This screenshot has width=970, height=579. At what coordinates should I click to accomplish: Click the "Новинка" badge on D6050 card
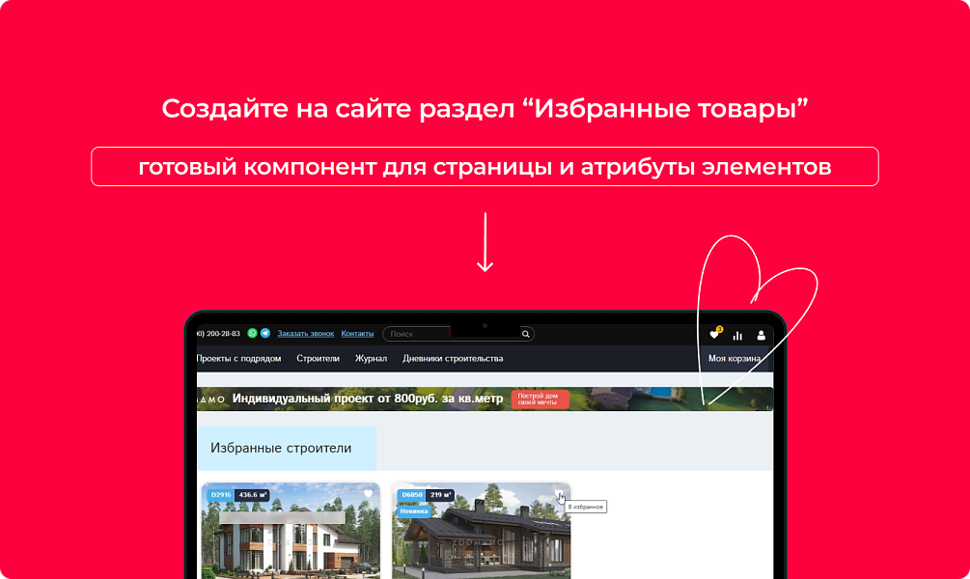[414, 511]
